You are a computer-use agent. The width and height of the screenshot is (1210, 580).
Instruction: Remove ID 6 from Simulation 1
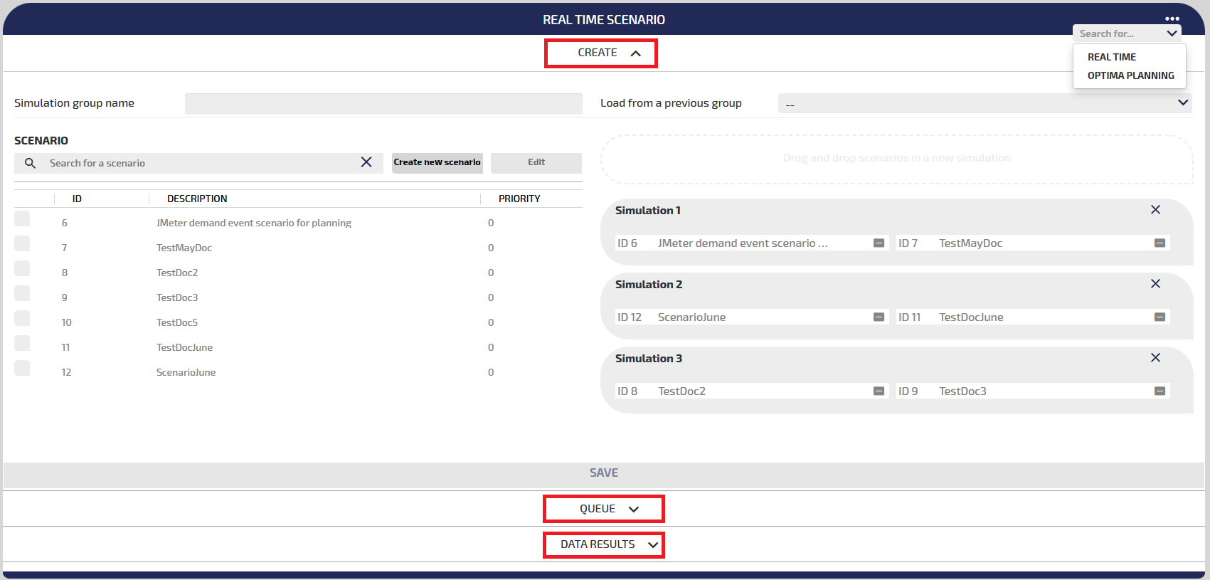pyautogui.click(x=879, y=243)
